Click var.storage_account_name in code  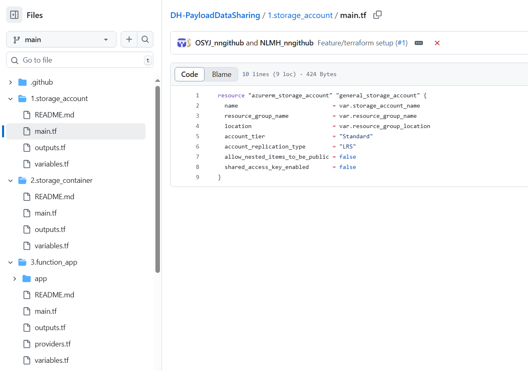(380, 106)
